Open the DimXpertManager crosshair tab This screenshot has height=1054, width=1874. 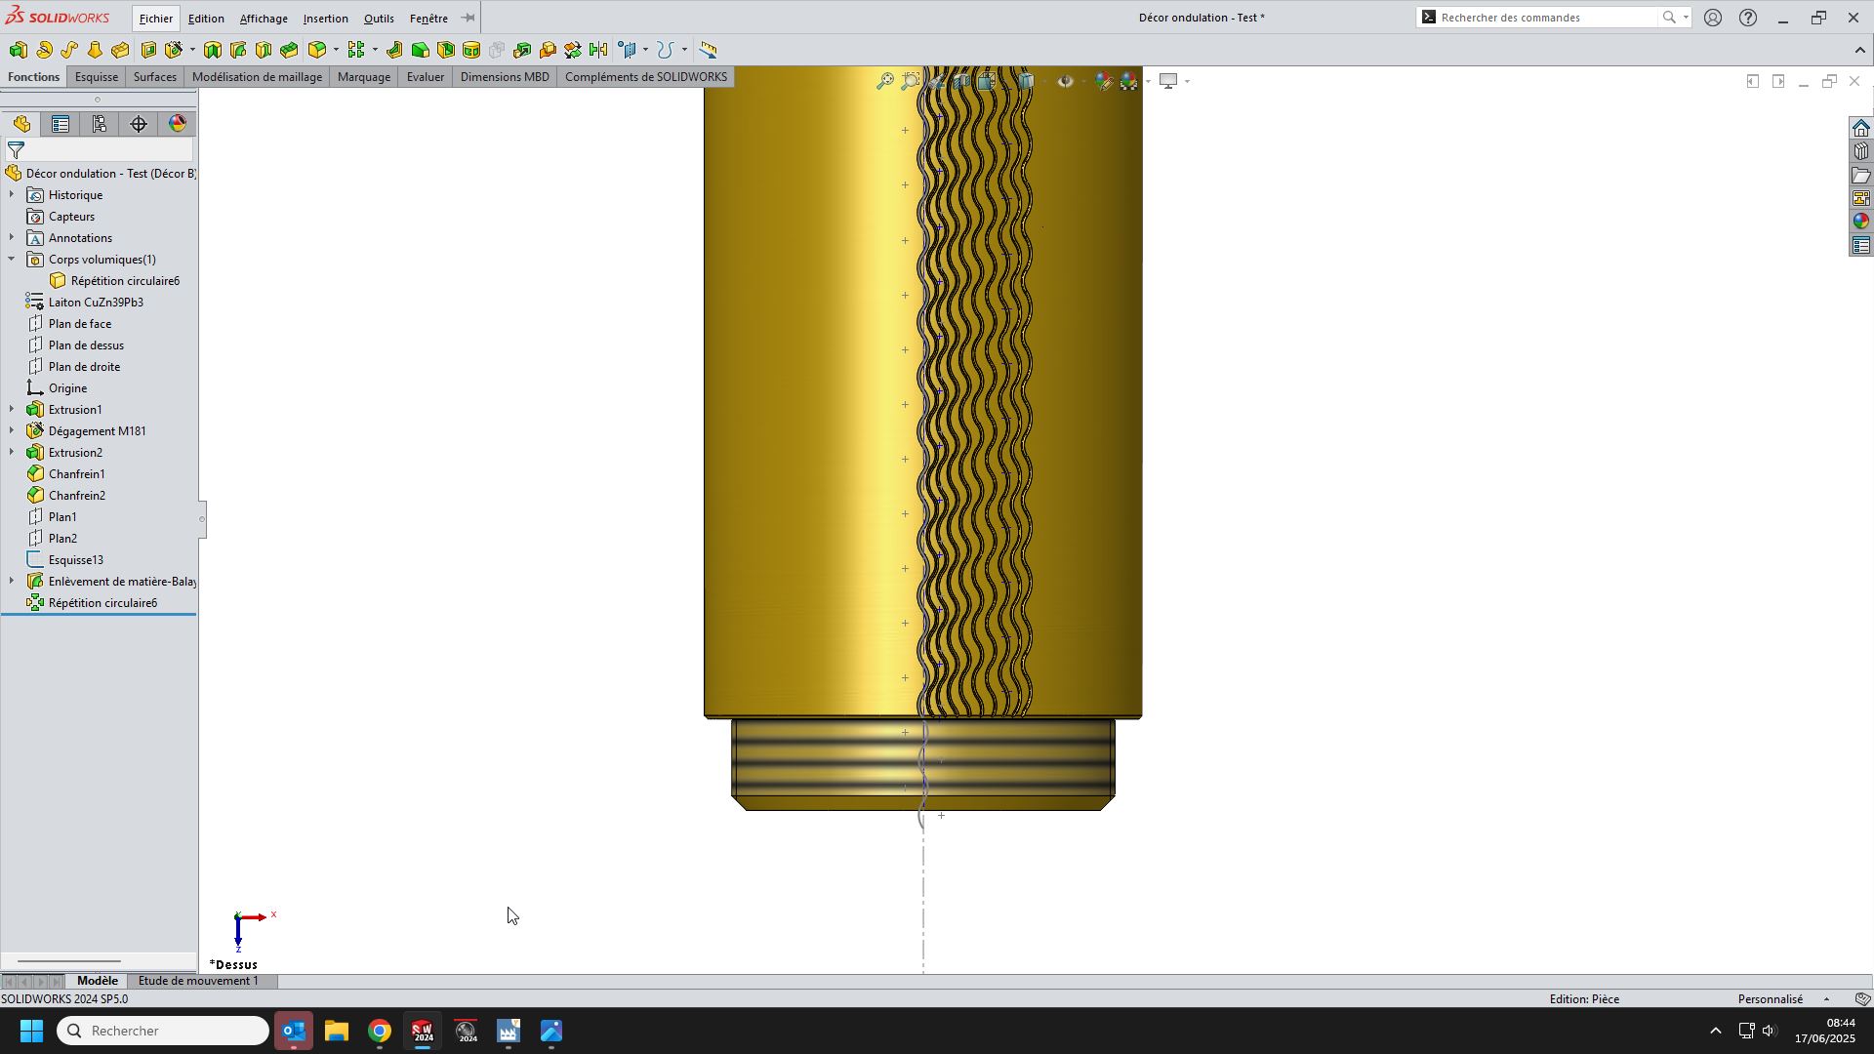tap(139, 124)
